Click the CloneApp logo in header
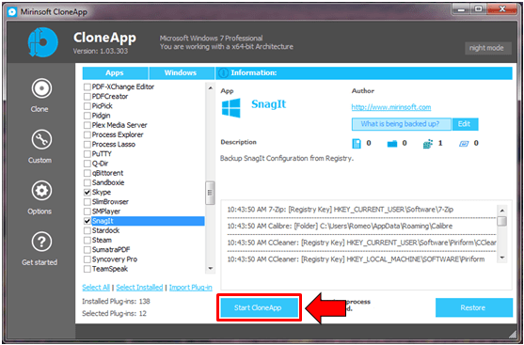This screenshot has height=345, width=524. click(x=42, y=42)
